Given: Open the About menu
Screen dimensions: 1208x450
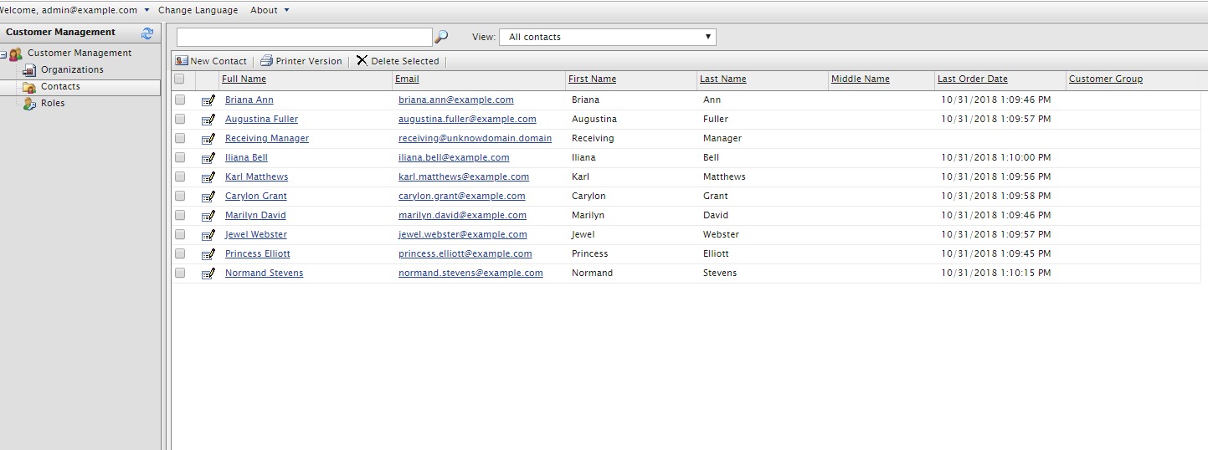Looking at the screenshot, I should 269,10.
